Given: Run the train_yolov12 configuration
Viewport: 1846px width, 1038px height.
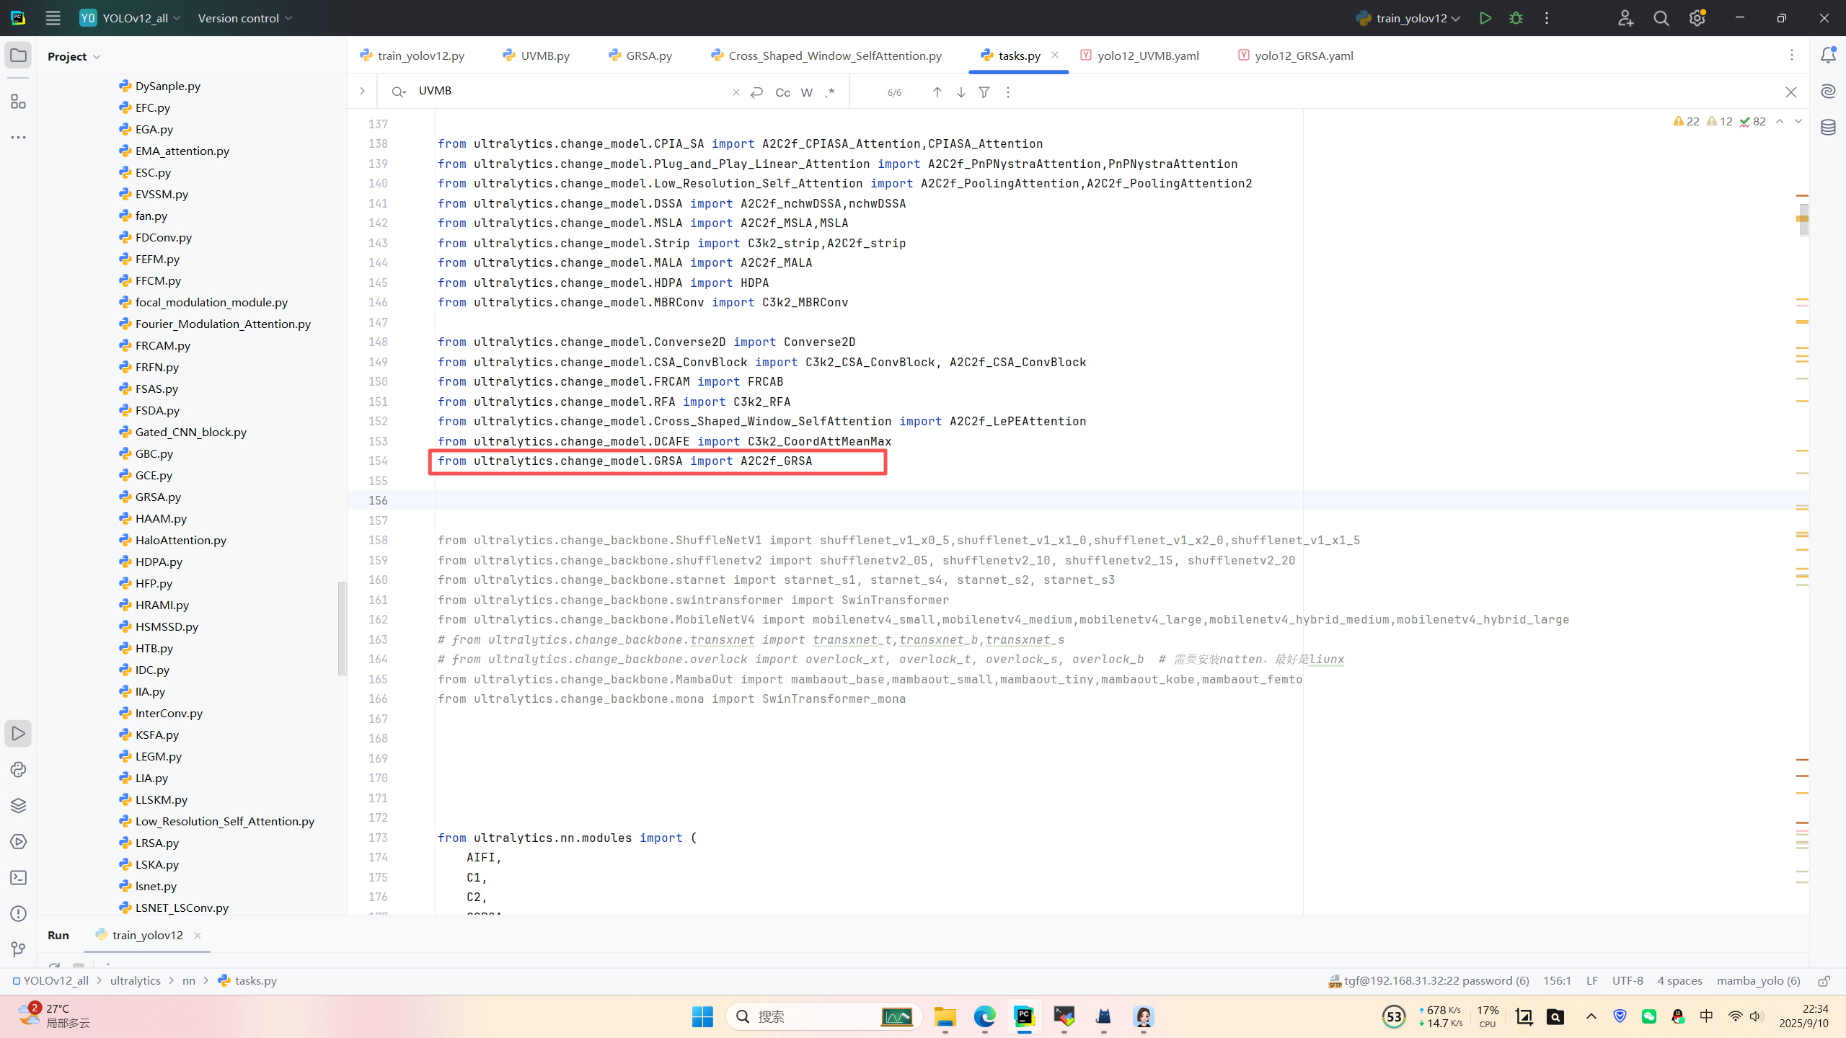Looking at the screenshot, I should [1485, 18].
